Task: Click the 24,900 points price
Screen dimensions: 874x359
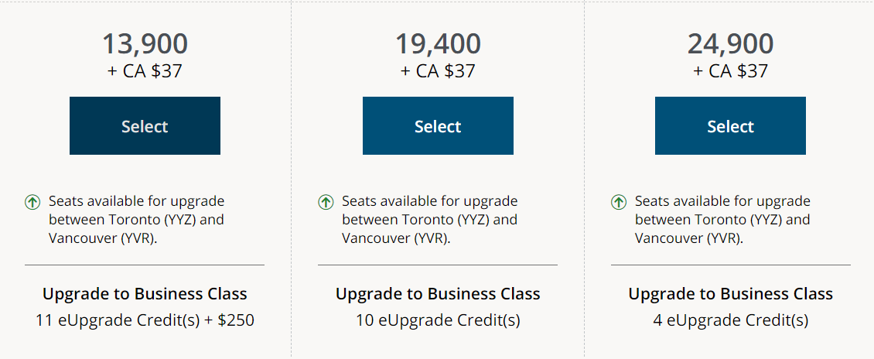Action: pyautogui.click(x=730, y=43)
